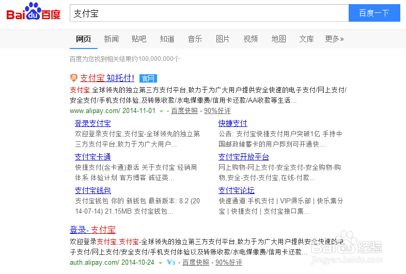Open the 支付宝卡通 sublink
The image size is (406, 274).
(x=92, y=157)
